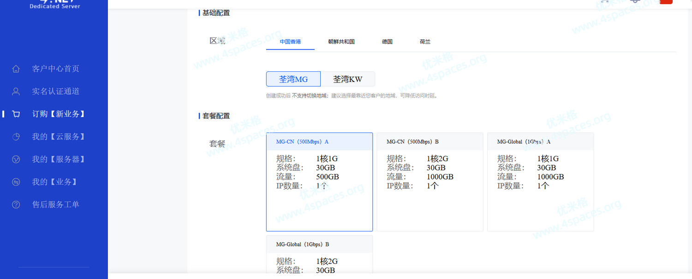Click the home icon for 客户中心首页
The width and height of the screenshot is (692, 279).
16,69
